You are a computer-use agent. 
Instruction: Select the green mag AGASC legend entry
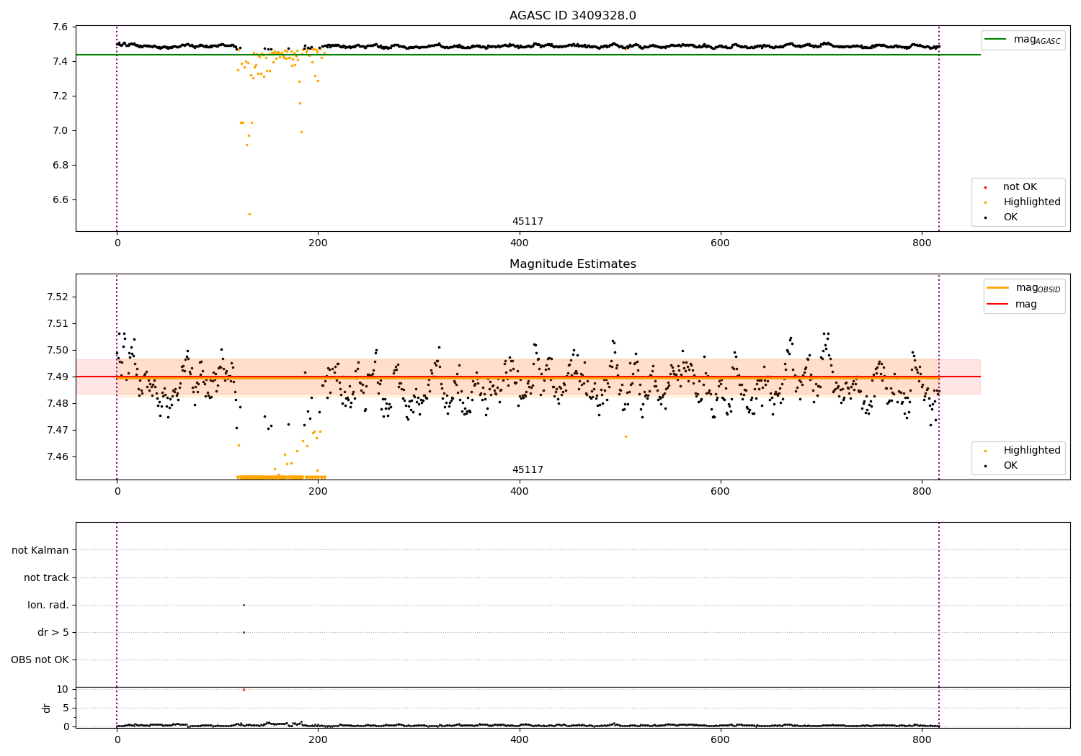tap(1023, 40)
